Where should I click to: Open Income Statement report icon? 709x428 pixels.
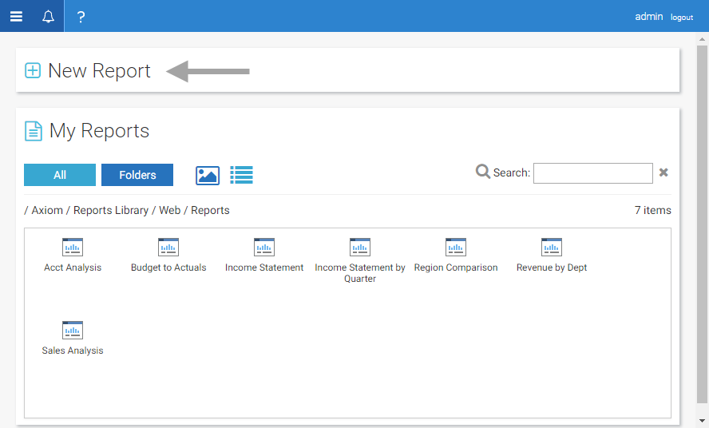point(264,247)
